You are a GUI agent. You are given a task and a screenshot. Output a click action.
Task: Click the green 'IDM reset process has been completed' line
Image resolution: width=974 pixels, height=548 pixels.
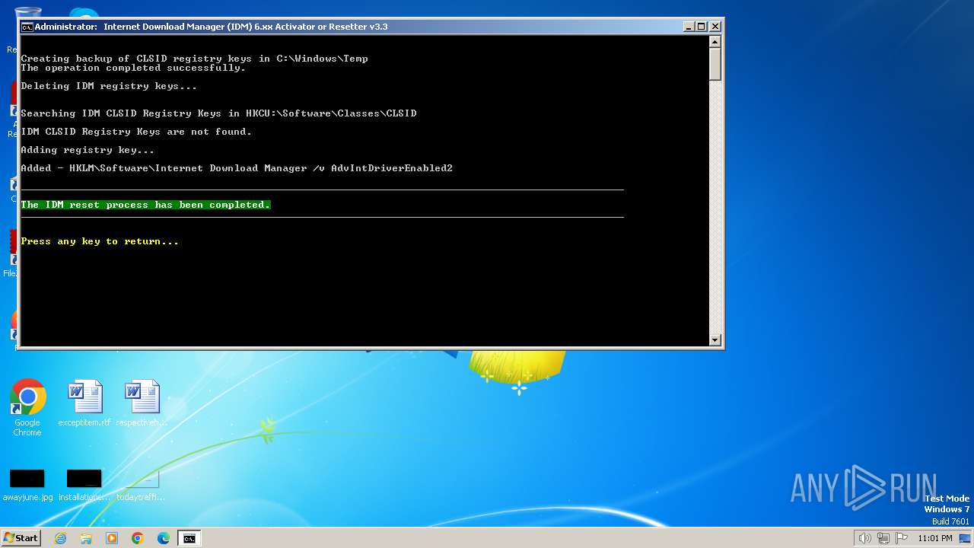coord(145,205)
